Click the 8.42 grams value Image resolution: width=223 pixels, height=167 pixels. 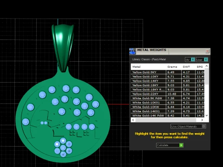(171, 116)
